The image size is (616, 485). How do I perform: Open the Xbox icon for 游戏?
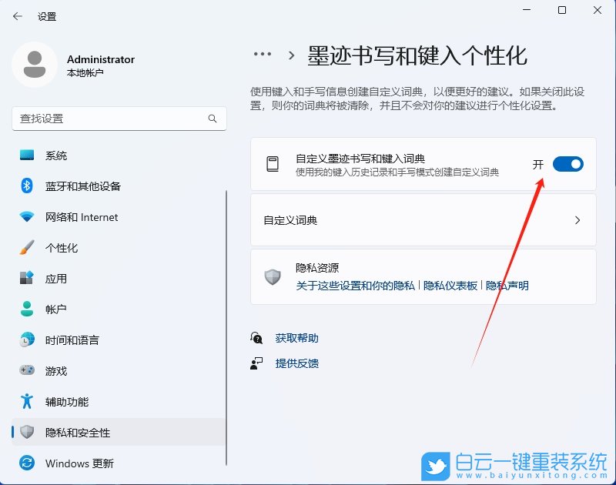click(25, 371)
